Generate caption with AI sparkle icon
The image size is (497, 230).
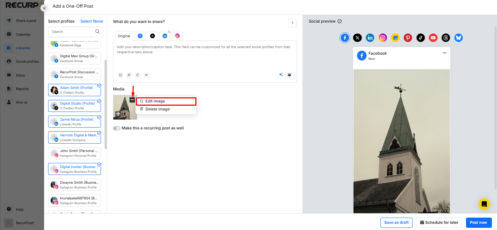[x=281, y=75]
